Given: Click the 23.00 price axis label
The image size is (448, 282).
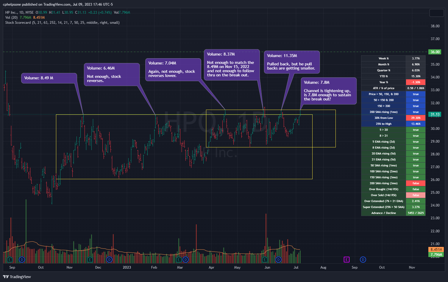Looking at the screenshot, I should point(435,218).
